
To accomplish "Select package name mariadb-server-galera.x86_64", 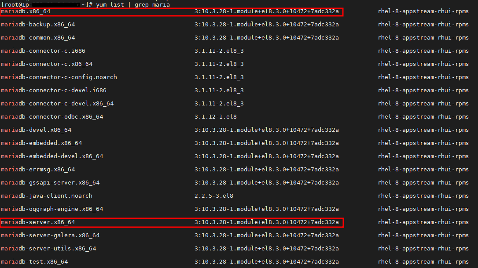I will point(50,235).
